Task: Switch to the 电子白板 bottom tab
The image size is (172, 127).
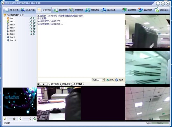Action: [x=55, y=84]
